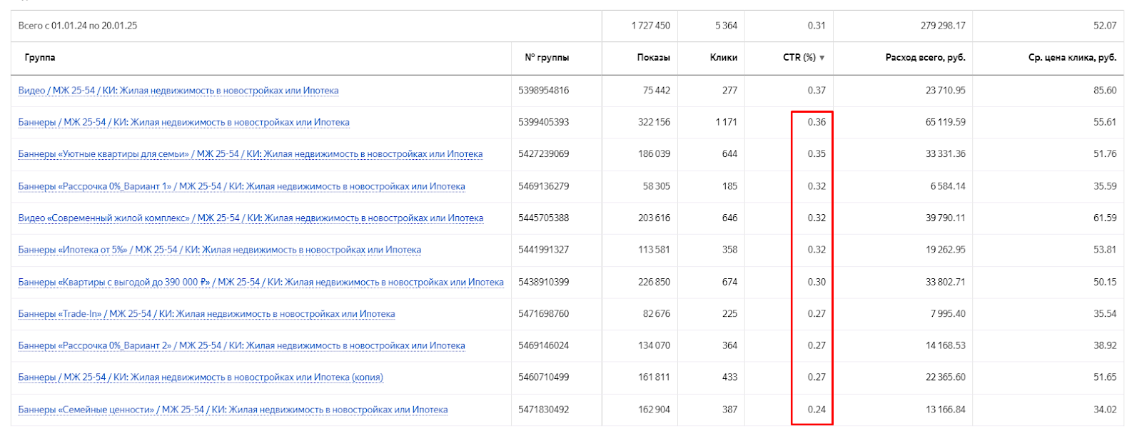Open the "Уютные квартиры для семьи" banner group
Viewport: 1142px width, 441px height.
[x=250, y=154]
